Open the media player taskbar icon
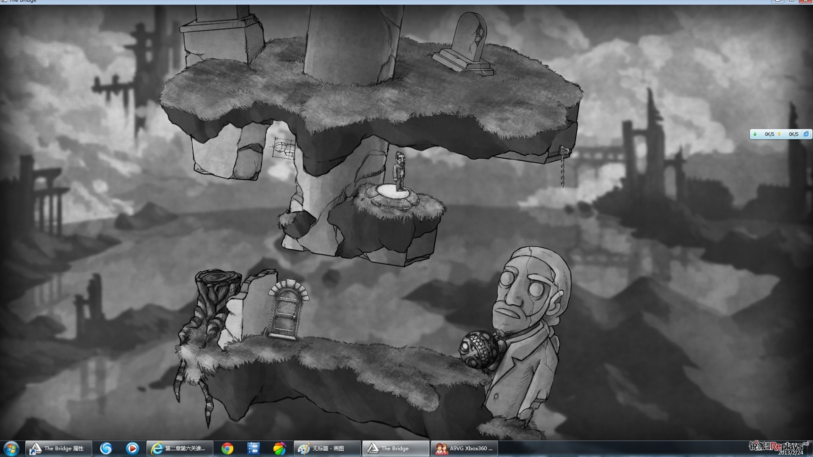813x457 pixels. 133,448
